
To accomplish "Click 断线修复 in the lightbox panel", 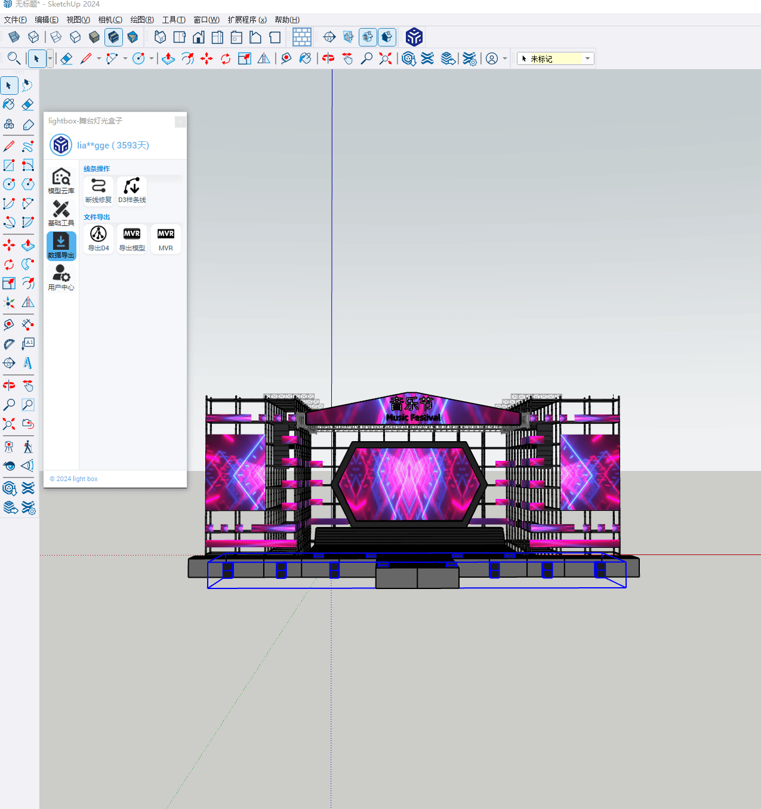I will 98,190.
